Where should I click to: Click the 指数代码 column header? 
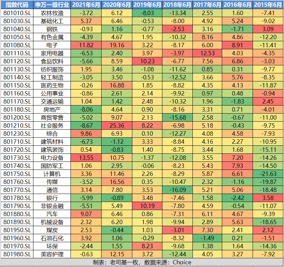[17, 5]
